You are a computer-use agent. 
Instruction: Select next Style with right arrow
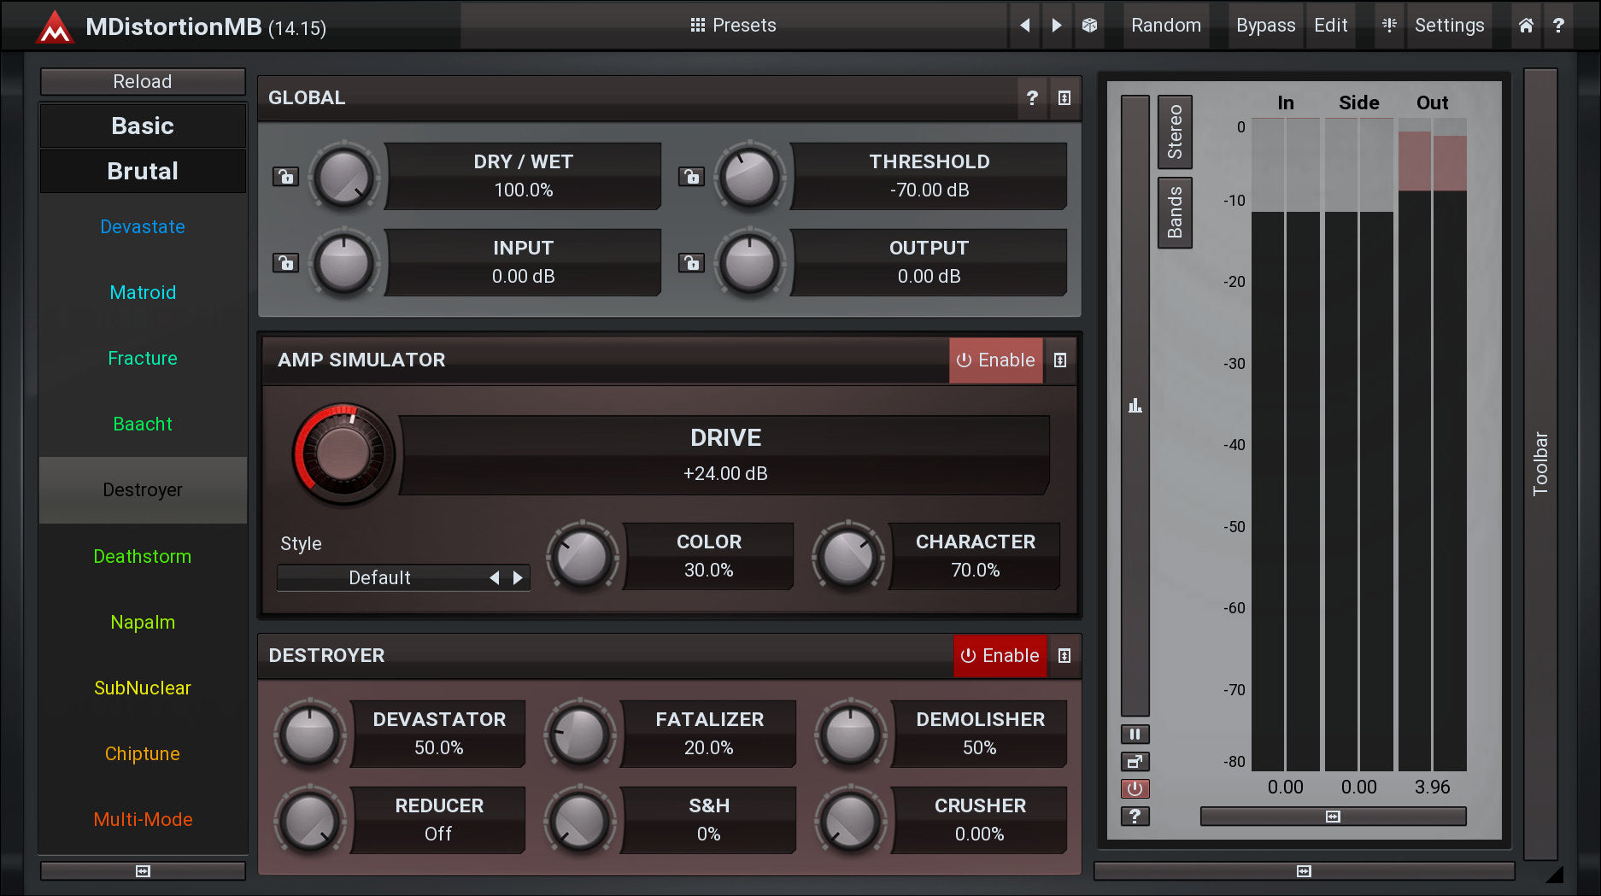(x=518, y=578)
